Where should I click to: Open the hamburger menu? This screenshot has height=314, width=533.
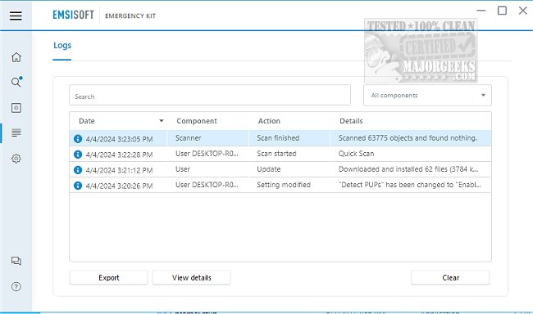click(x=16, y=16)
